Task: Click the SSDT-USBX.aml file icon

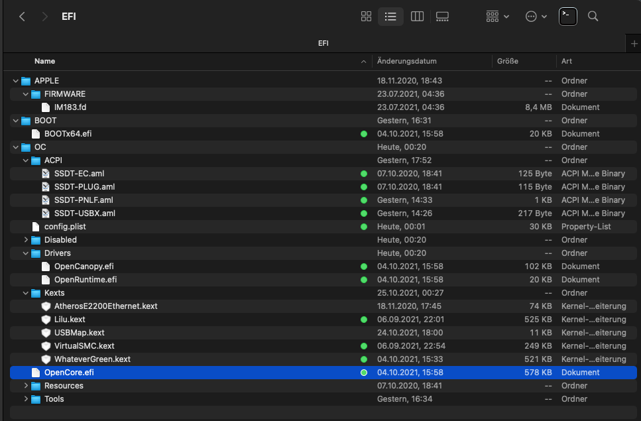Action: click(x=46, y=213)
